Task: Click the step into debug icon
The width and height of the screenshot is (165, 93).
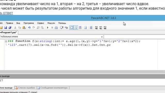Action: [66, 28]
